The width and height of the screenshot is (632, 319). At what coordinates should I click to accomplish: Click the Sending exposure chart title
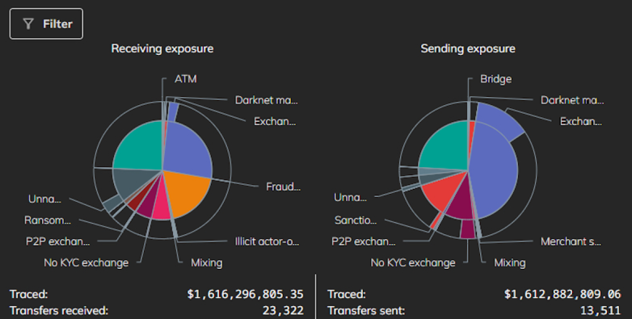point(468,48)
